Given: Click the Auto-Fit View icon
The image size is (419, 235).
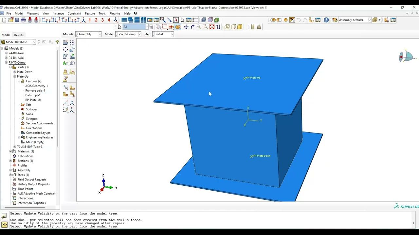Looking at the screenshot, I should click(x=212, y=27).
